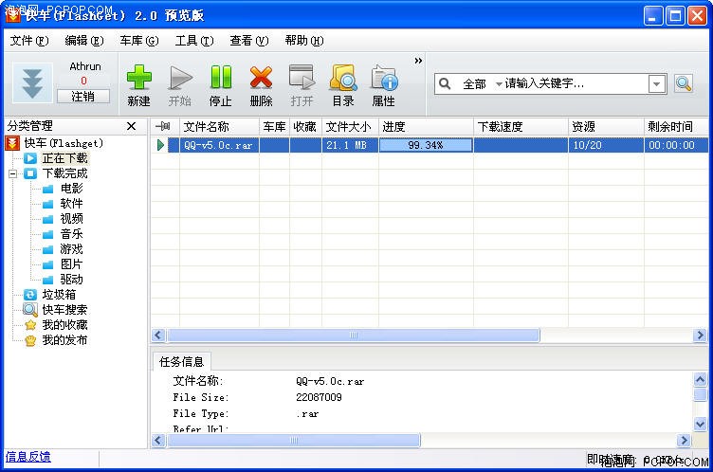Select the 下载完成 category

(64, 173)
